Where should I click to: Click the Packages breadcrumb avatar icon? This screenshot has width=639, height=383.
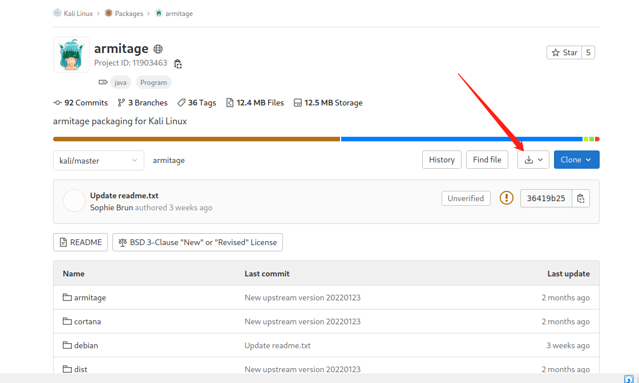[x=108, y=13]
